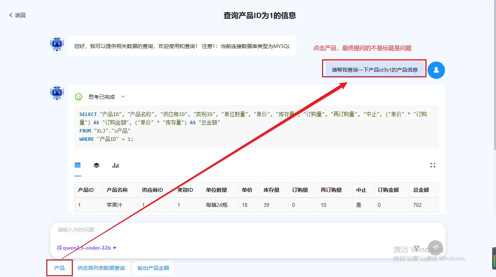
Task: Select the 供应商列表数据查询 suggestion
Action: tap(101, 268)
